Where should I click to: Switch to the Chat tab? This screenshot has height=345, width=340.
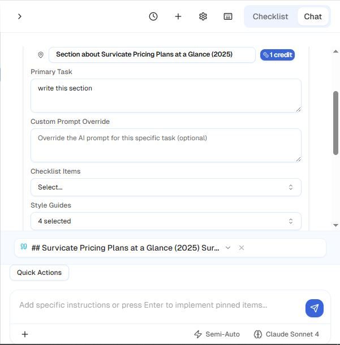coord(313,16)
